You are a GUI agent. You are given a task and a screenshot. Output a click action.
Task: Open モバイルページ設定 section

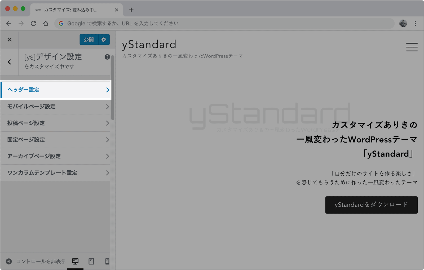(55, 107)
